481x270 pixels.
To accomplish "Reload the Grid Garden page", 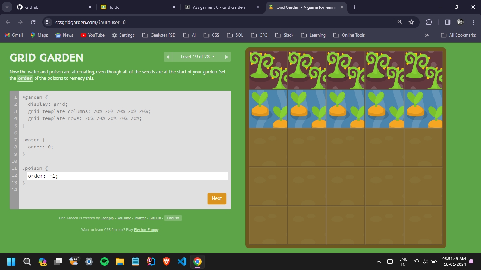I will pyautogui.click(x=33, y=22).
